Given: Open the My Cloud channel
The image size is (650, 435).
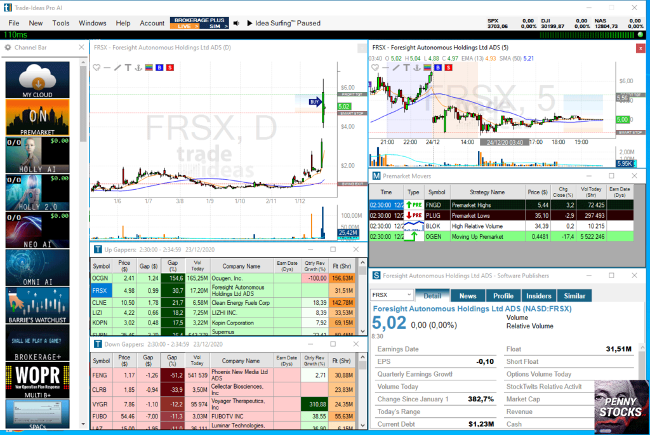Looking at the screenshot, I should (37, 80).
